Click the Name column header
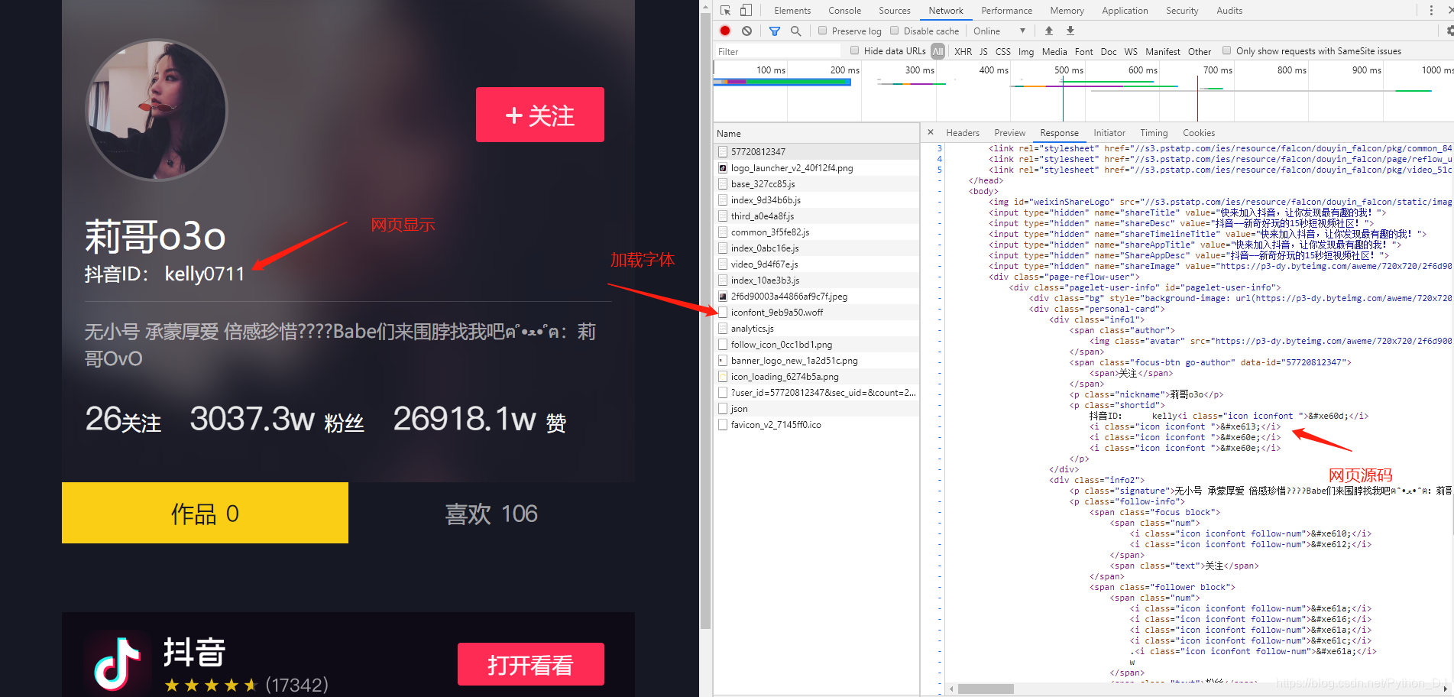The width and height of the screenshot is (1454, 697). click(816, 133)
